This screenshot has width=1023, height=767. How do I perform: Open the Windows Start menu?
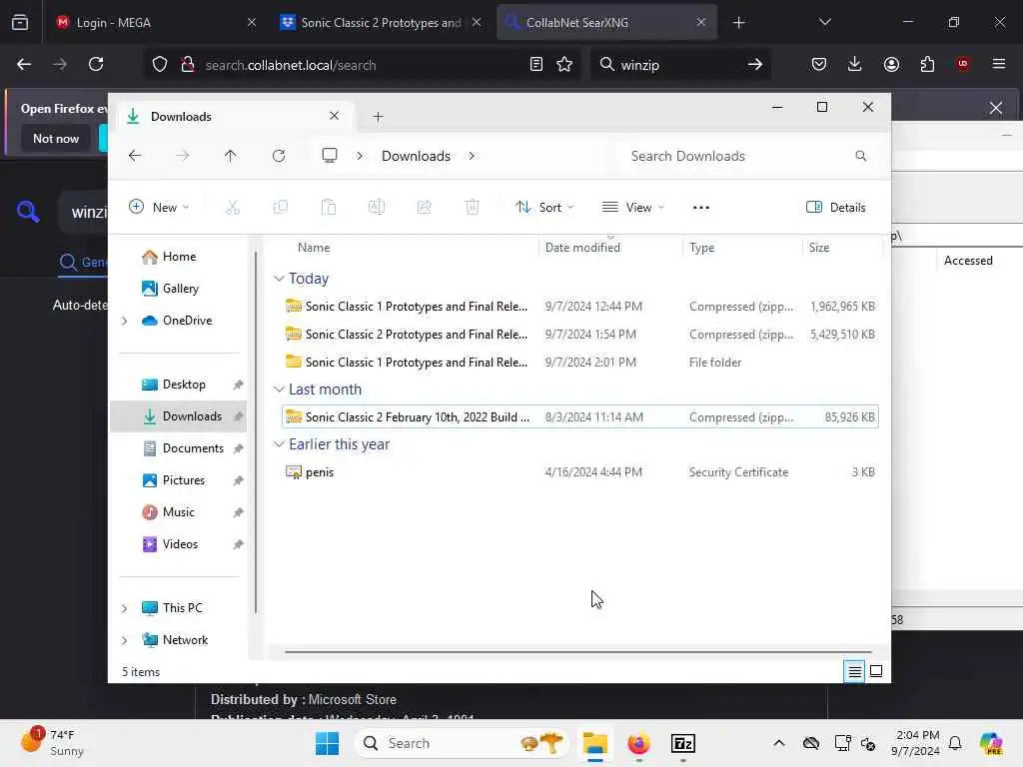click(327, 743)
